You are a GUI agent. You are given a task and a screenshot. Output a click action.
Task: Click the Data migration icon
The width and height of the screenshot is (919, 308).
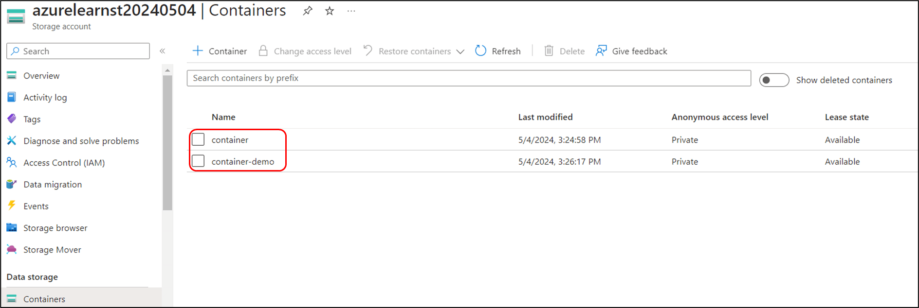12,184
